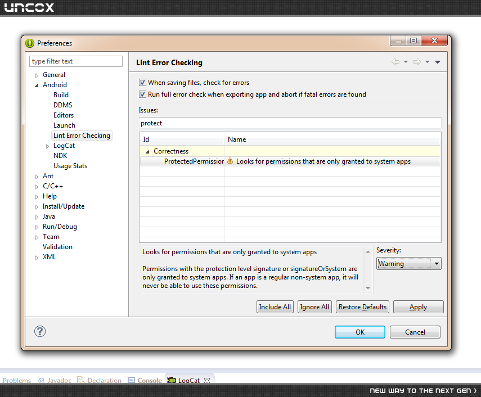This screenshot has height=397, width=481.
Task: Click the Restore Defaults button
Action: (362, 307)
